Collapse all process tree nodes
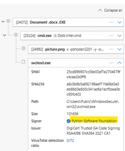The width and height of the screenshot is (125, 151). point(110,10)
